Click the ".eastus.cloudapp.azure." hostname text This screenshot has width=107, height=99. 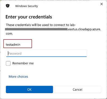point(84,29)
